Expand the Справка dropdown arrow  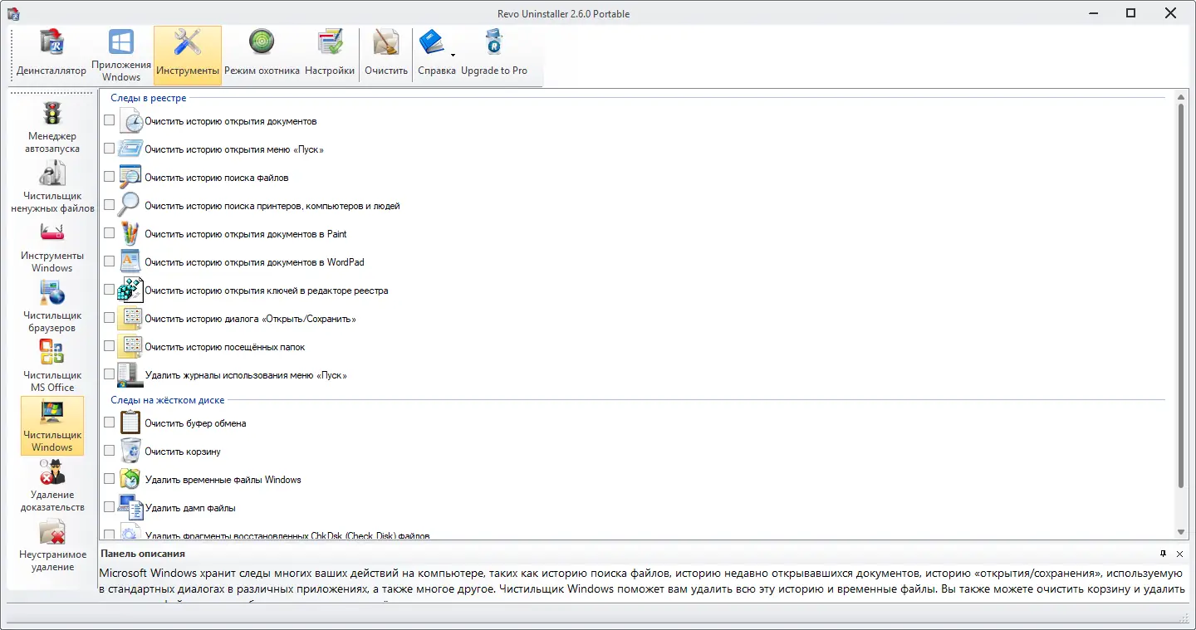(453, 56)
